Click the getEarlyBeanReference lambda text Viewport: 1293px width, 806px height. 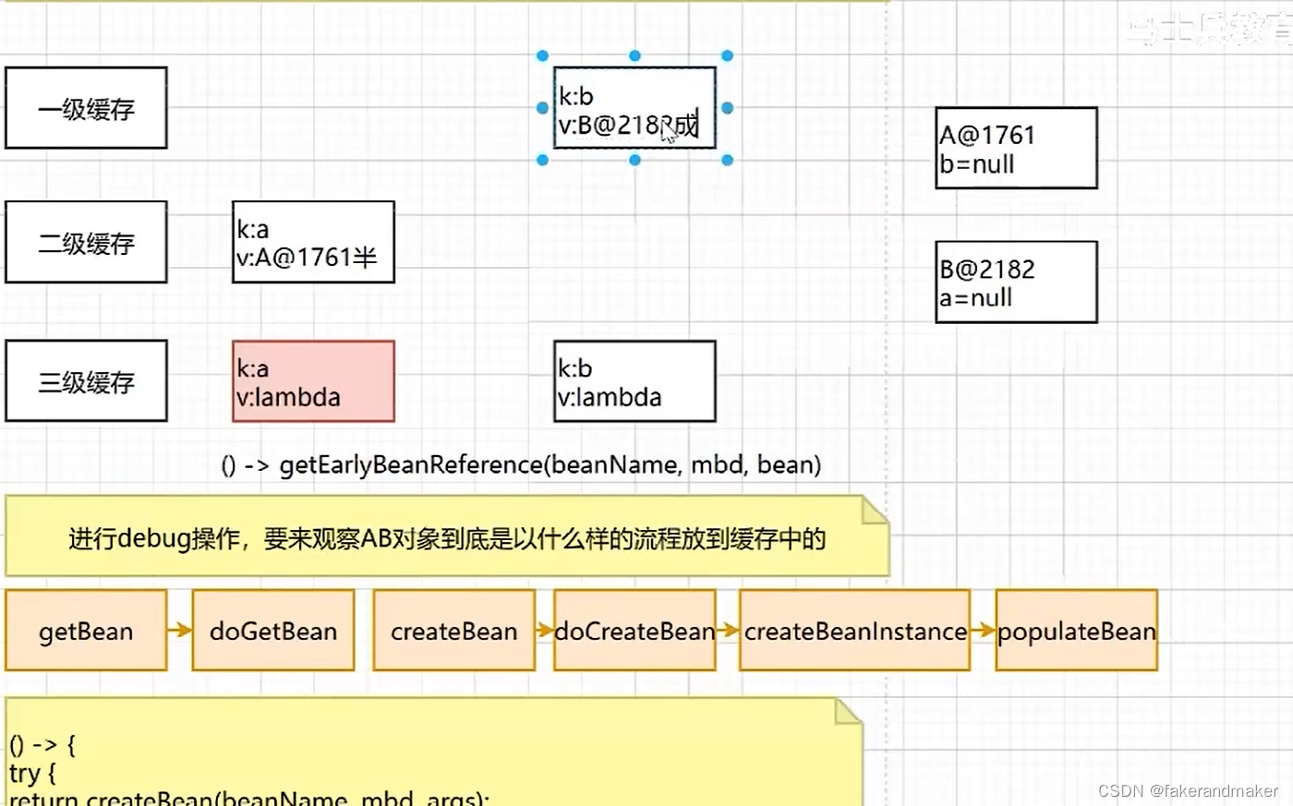point(521,464)
